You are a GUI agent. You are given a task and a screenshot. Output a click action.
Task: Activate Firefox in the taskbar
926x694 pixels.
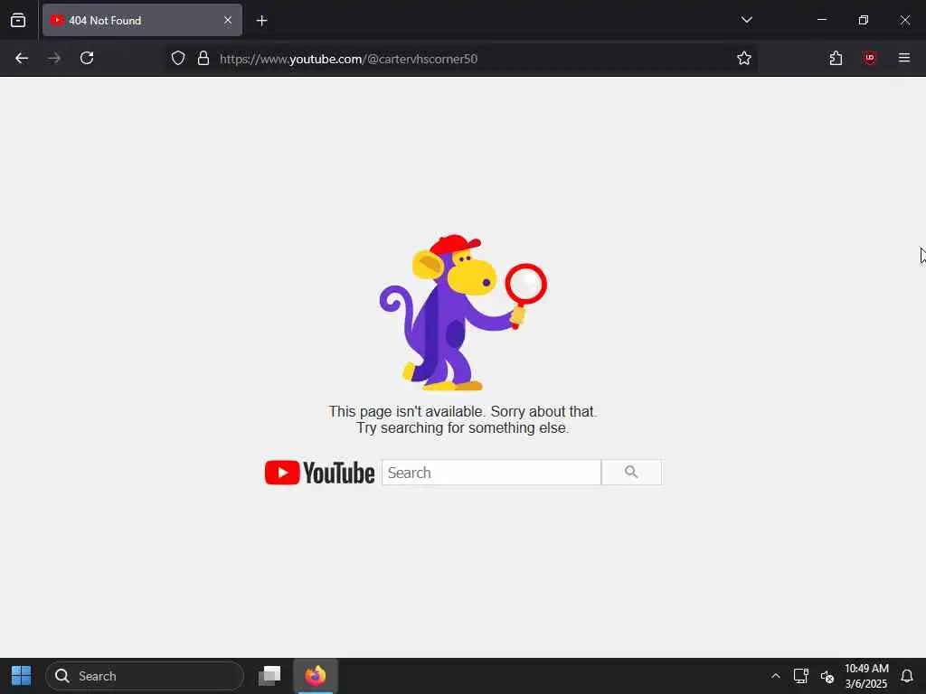(316, 676)
